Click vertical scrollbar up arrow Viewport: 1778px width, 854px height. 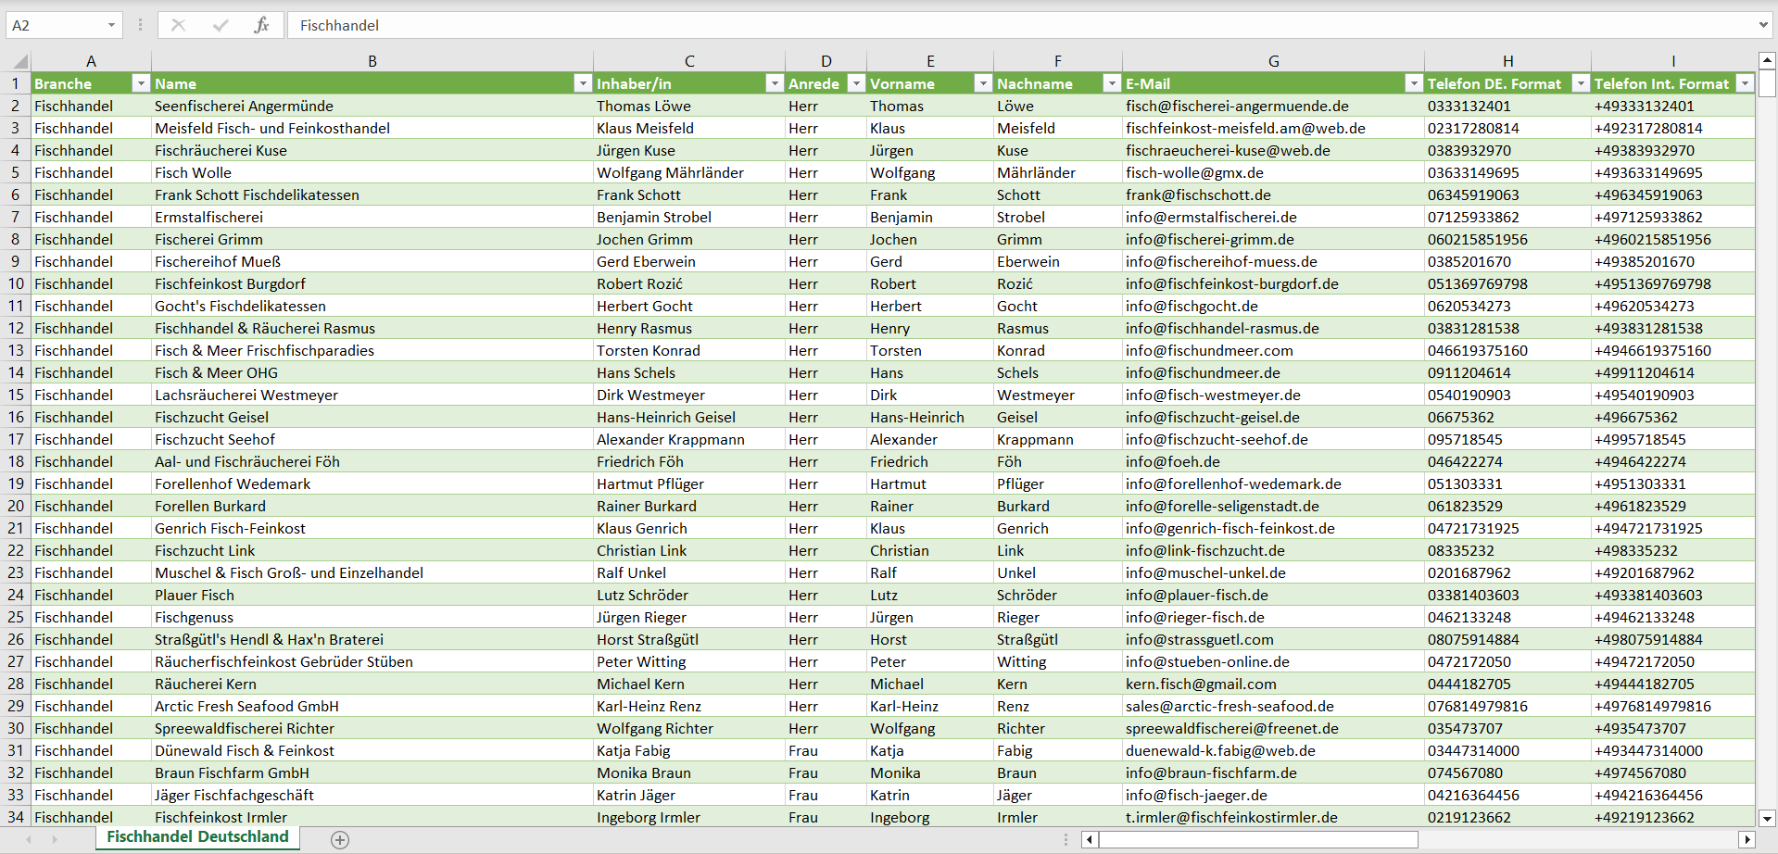1767,60
